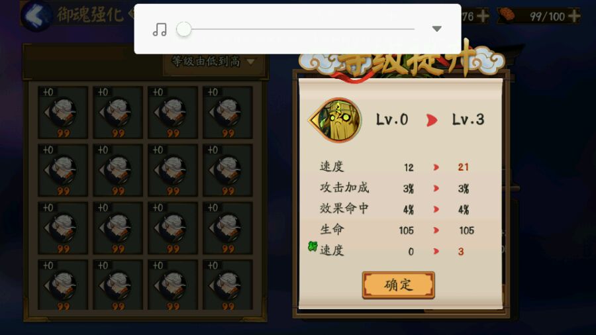Tap the 御魂强化 title label
This screenshot has height=335, width=596.
point(90,15)
